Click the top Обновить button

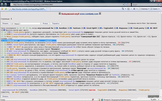(5, 23)
